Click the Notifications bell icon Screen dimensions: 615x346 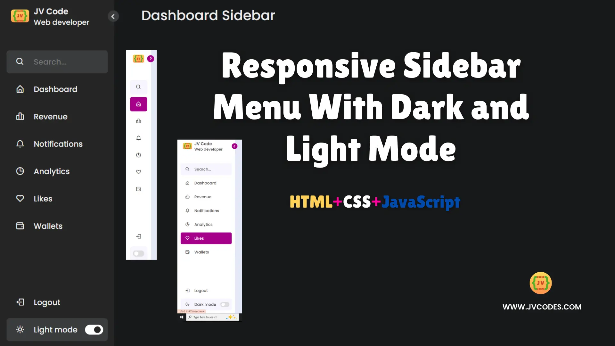(20, 144)
